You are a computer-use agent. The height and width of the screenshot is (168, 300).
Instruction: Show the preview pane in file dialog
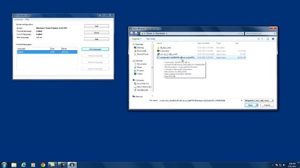tap(268, 39)
